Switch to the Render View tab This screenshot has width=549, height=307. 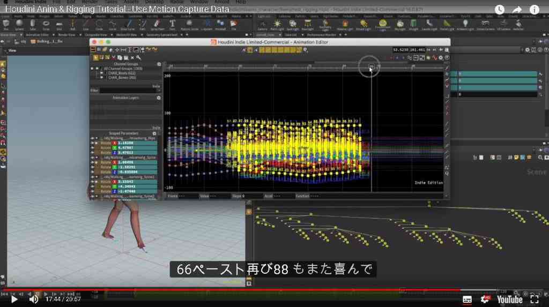click(66, 35)
